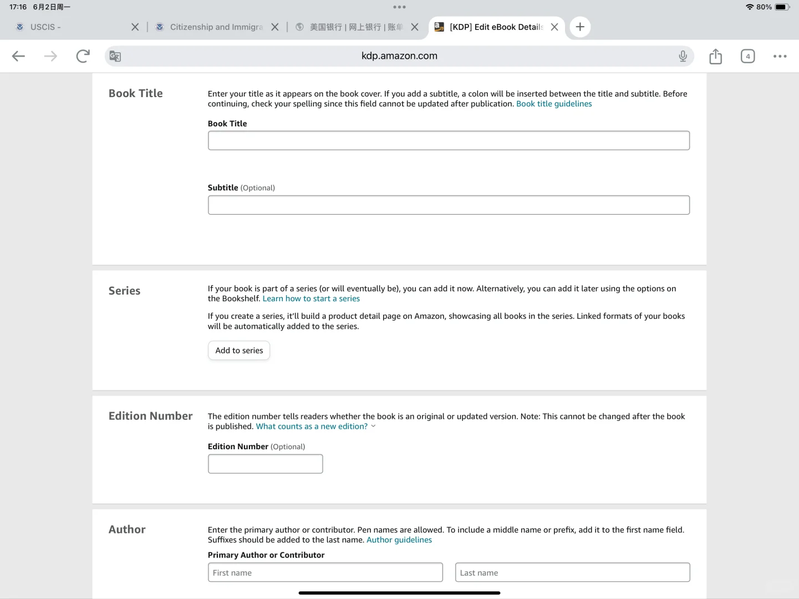This screenshot has width=799, height=599.
Task: Open the browser more options menu
Action: tap(780, 56)
